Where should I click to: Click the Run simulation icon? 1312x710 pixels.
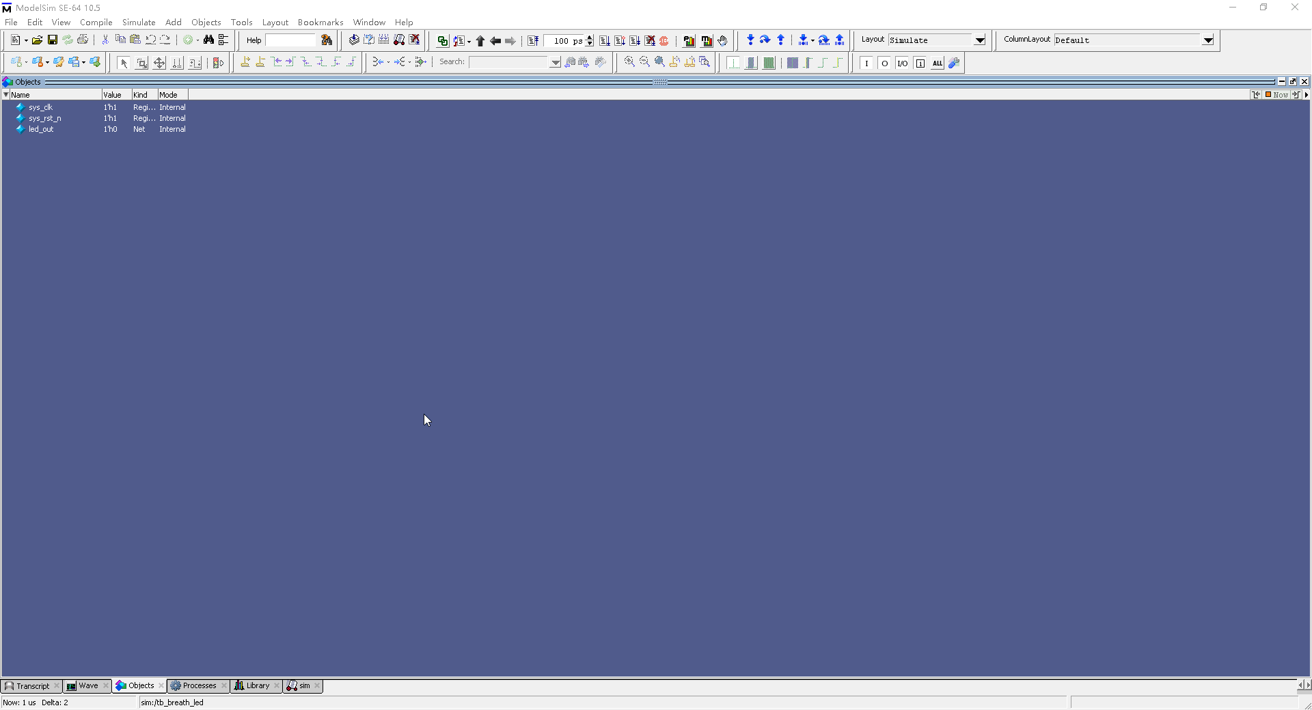[605, 41]
